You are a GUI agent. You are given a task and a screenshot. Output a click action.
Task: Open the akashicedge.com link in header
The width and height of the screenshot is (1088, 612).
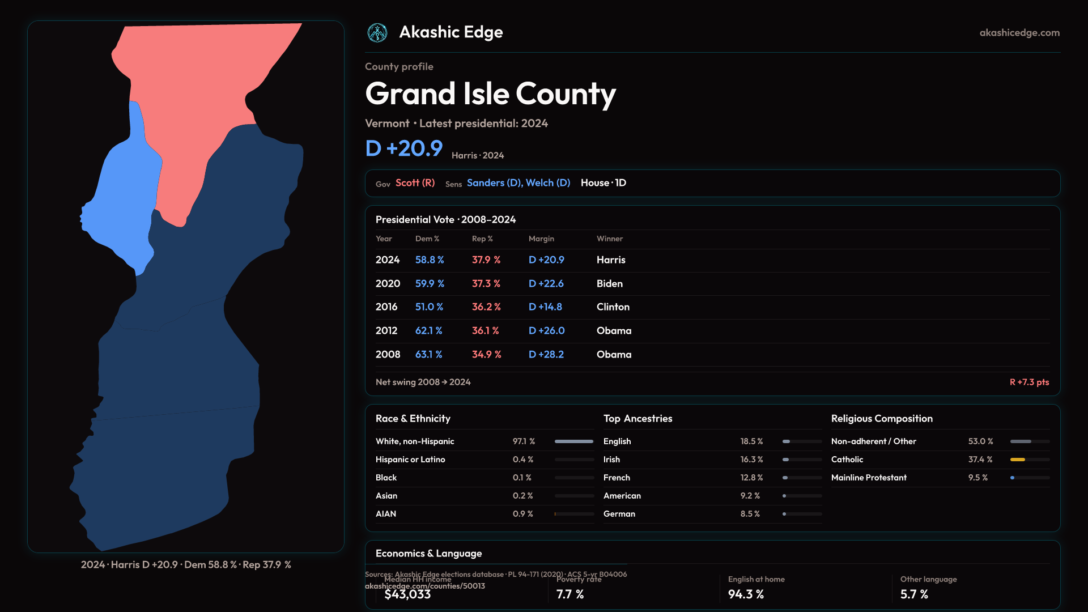[1019, 33]
